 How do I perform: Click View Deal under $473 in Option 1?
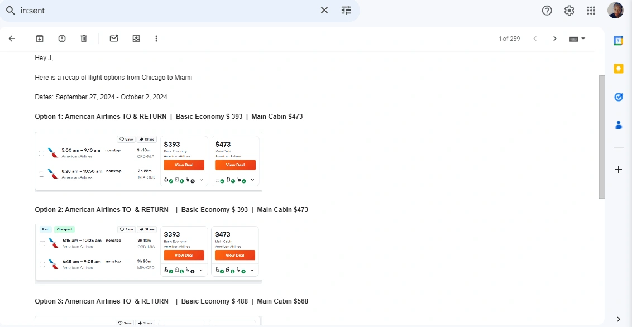pyautogui.click(x=235, y=165)
